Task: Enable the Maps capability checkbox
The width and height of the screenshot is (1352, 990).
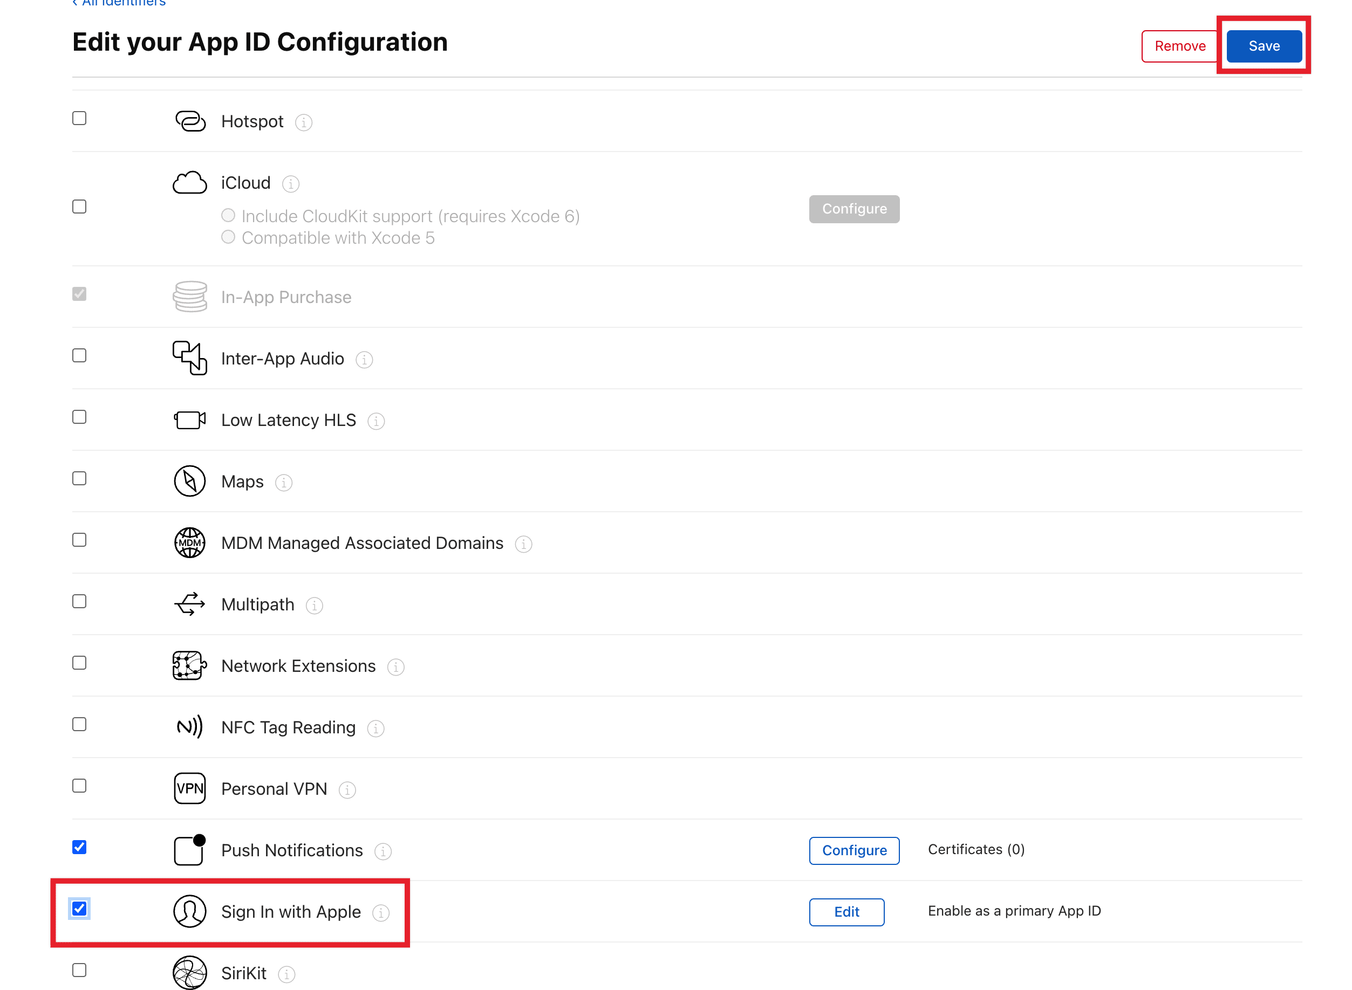Action: [x=79, y=478]
